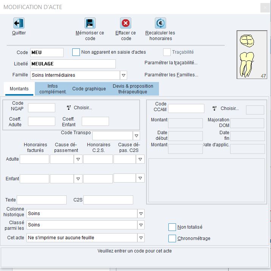Toggle the Chronométrage checkbox
The image size is (271, 271).
[x=172, y=238]
